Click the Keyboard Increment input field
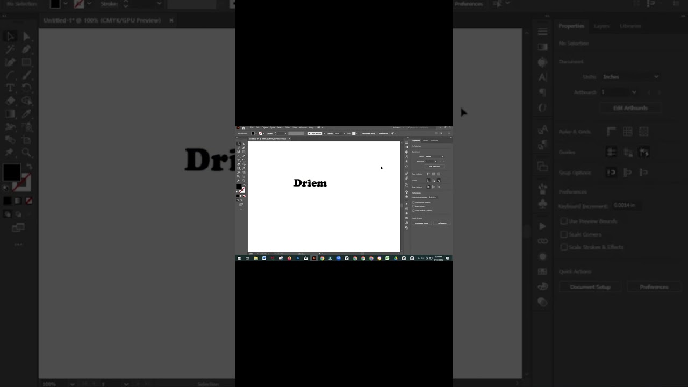Screen dimensions: 688x387 click(433, 197)
